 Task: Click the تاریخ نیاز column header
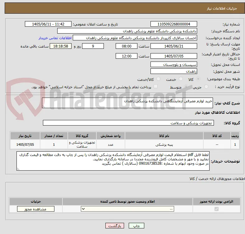[x=25, y=136]
